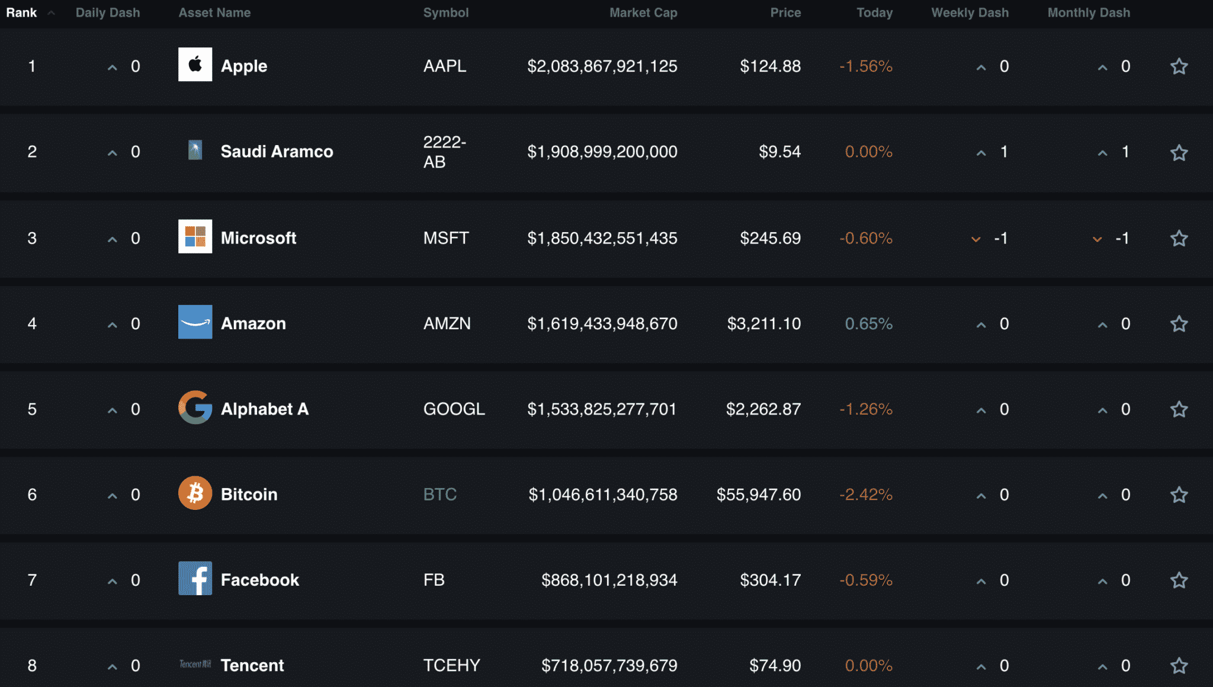
Task: Sort by the Rank column arrow
Action: 51,13
